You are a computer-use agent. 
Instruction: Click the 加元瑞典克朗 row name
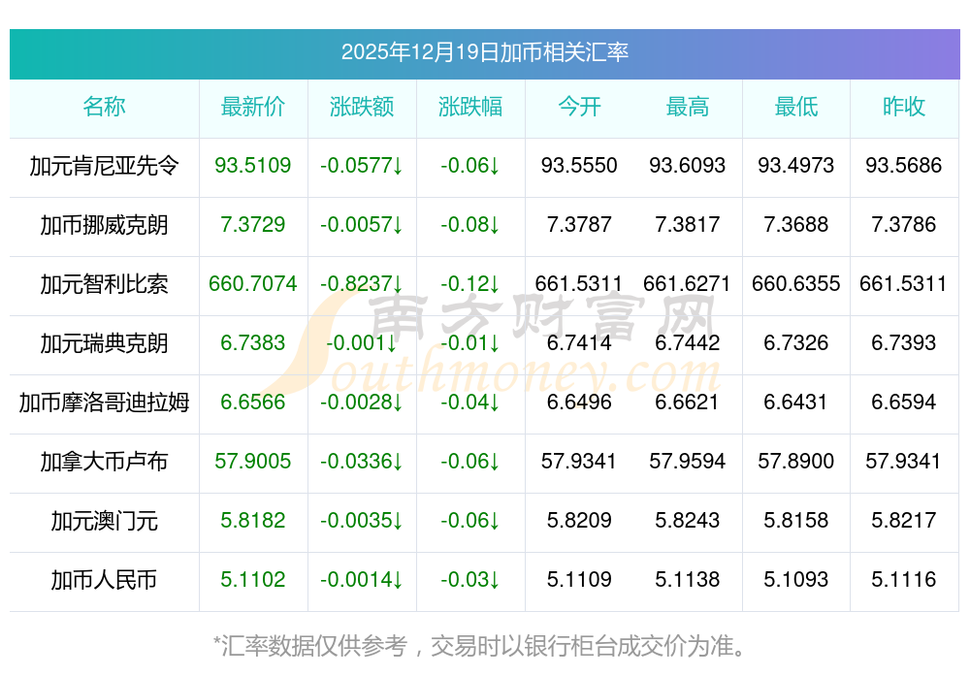click(104, 343)
